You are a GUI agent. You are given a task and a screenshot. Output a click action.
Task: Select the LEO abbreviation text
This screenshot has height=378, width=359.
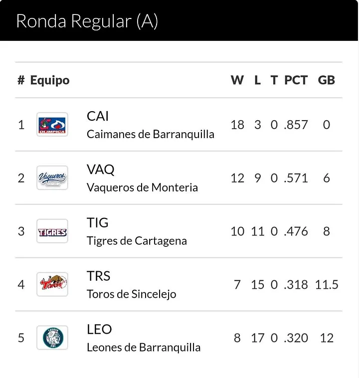[x=99, y=329]
